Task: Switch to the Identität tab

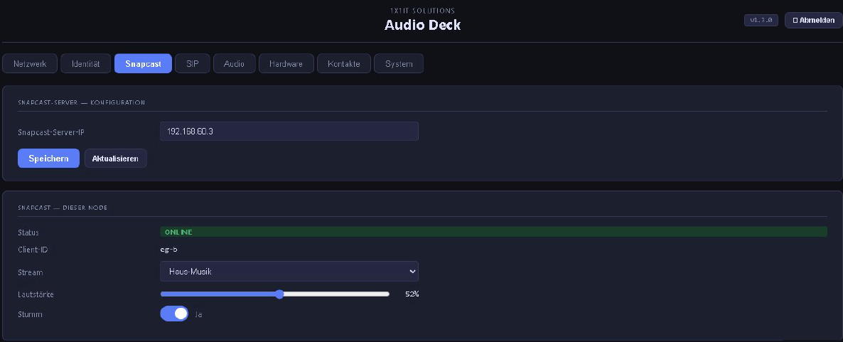Action: [86, 63]
